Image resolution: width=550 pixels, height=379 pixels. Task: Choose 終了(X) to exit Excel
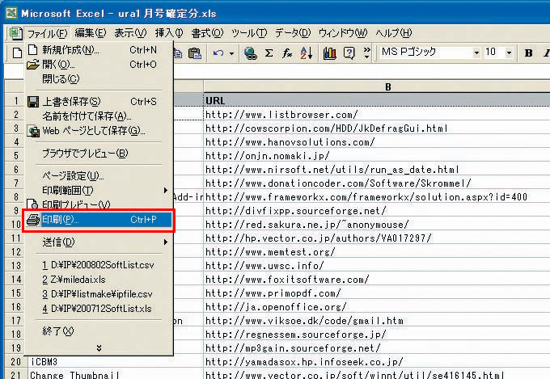coord(99,331)
